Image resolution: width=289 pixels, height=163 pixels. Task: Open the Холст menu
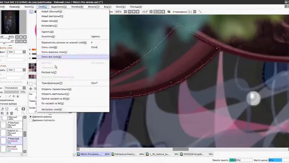point(29,7)
